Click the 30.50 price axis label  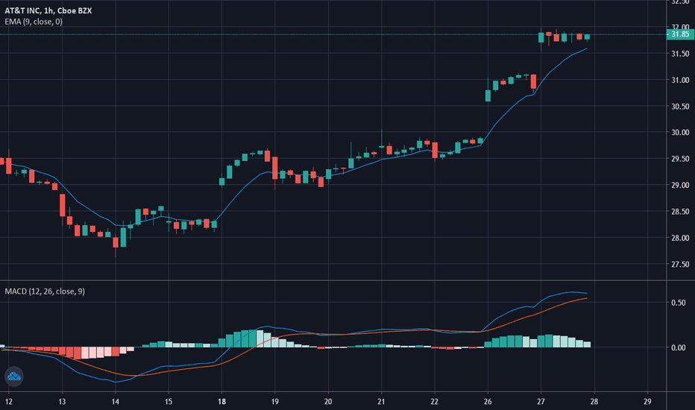[x=680, y=107]
